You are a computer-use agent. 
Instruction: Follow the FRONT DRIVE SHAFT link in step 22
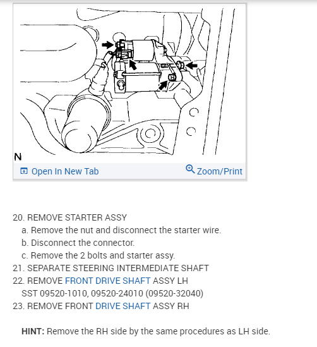[107, 281]
